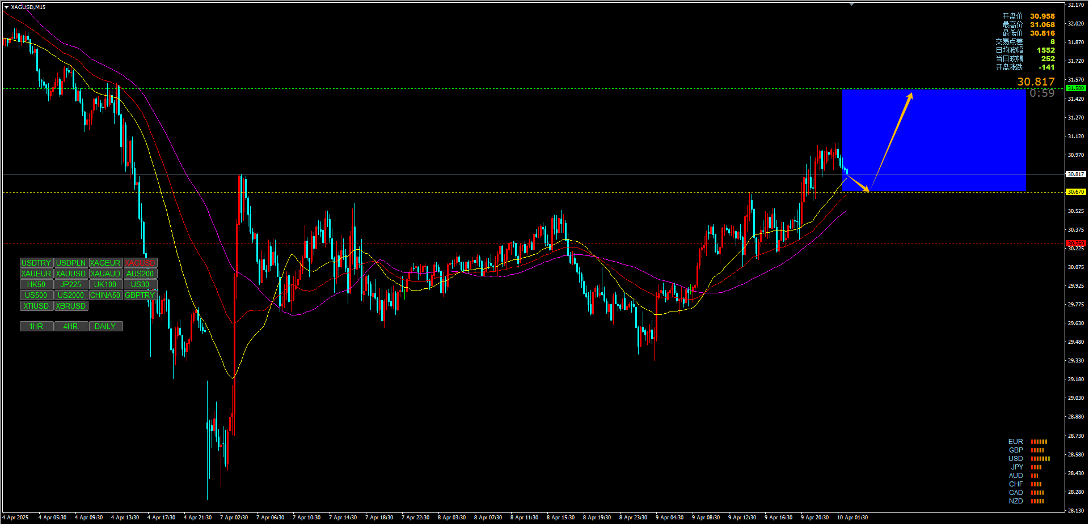Select the long orange upward arrow
This screenshot has height=525, width=1089.
pos(892,142)
